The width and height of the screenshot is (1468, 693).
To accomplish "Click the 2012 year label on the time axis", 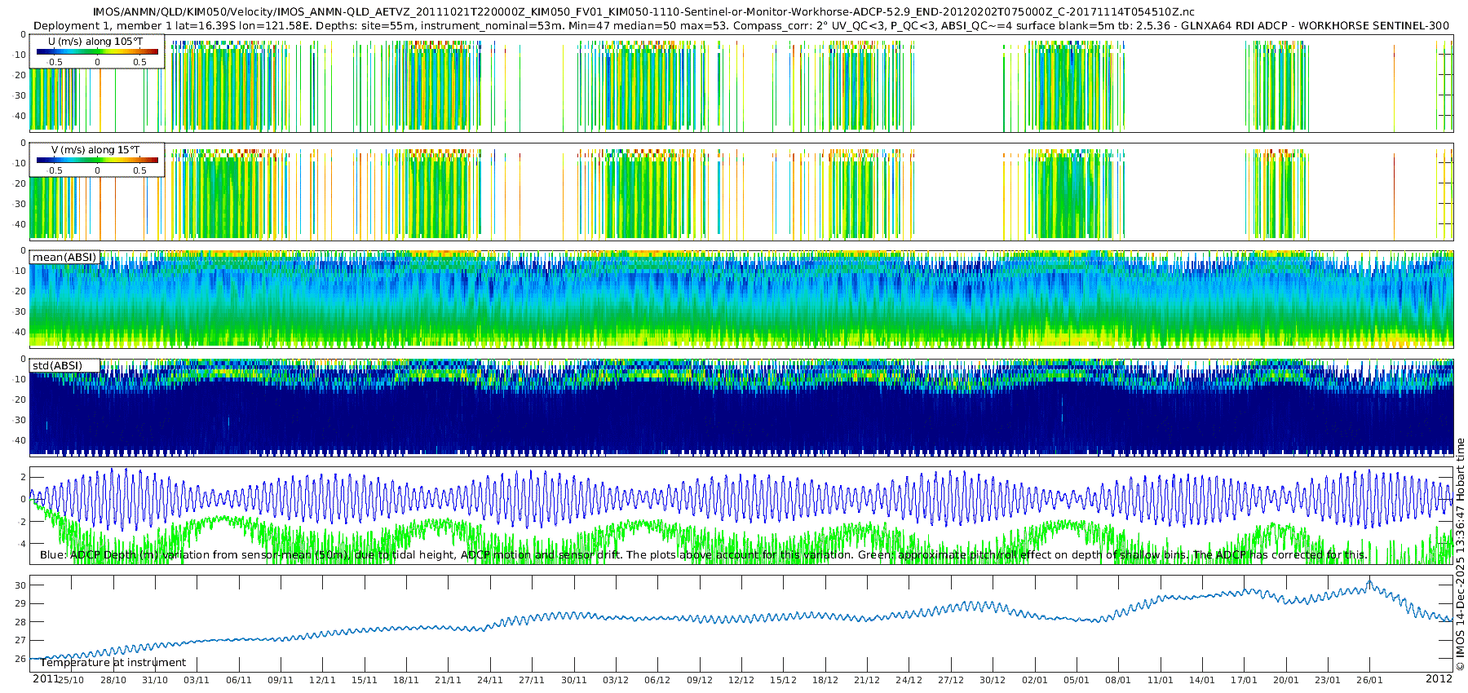I will [x=1439, y=679].
